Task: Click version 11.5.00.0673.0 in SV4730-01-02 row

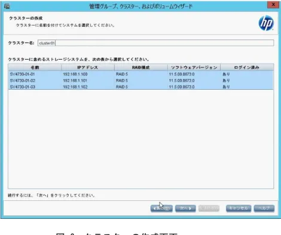Action: pos(182,81)
